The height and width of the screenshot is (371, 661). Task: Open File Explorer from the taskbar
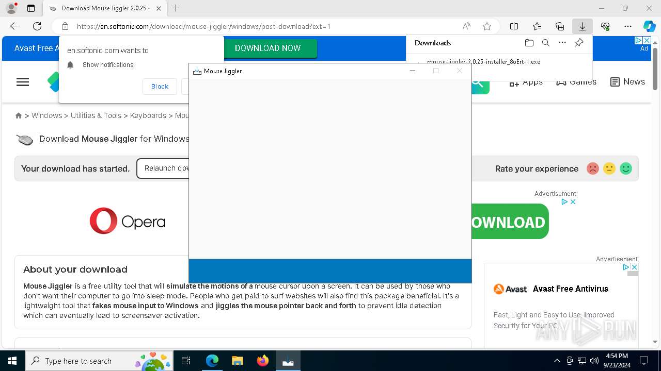(x=237, y=361)
